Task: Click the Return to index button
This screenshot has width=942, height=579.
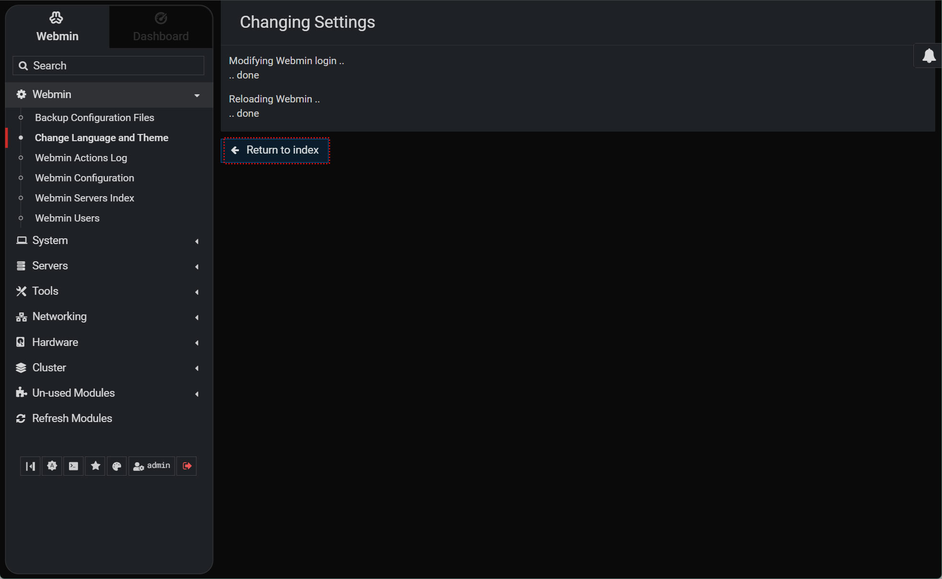Action: (275, 150)
